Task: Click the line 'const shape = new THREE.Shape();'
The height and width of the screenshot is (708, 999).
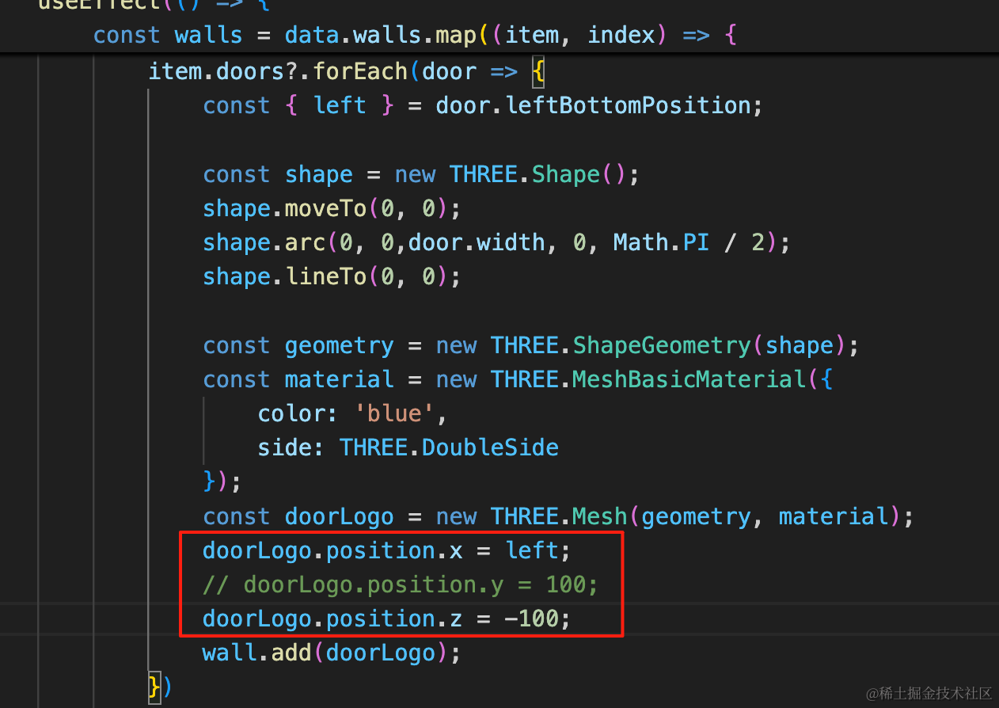Action: (x=421, y=174)
